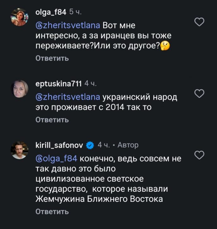Like olga_f84's comment with the heart
The width and height of the screenshot is (217, 229).
[199, 22]
